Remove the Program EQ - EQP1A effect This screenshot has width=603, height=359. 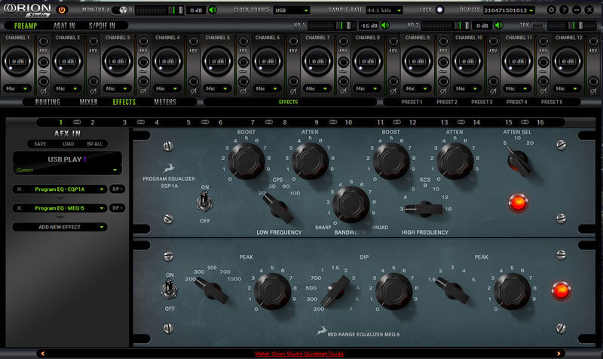point(20,189)
